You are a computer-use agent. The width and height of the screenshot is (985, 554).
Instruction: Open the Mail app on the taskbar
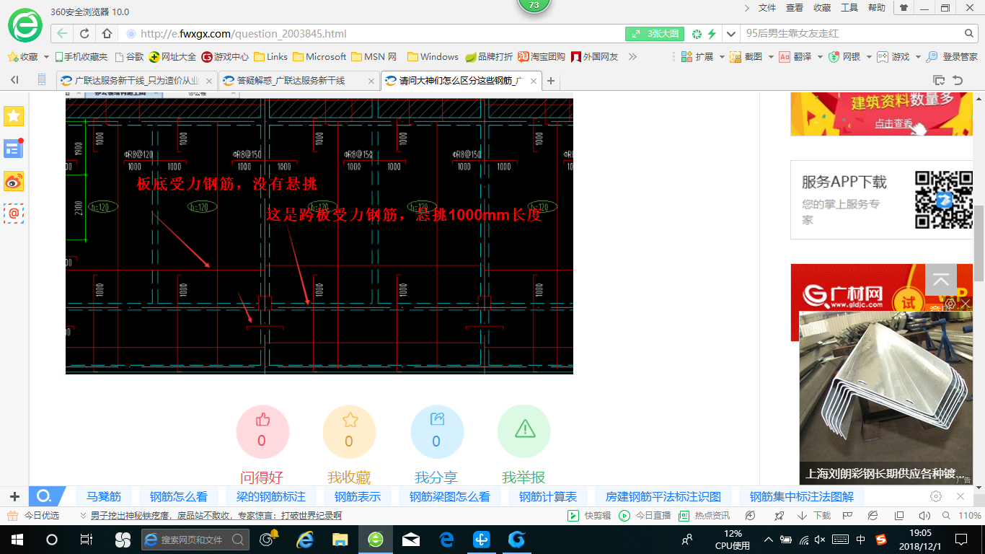(x=411, y=539)
